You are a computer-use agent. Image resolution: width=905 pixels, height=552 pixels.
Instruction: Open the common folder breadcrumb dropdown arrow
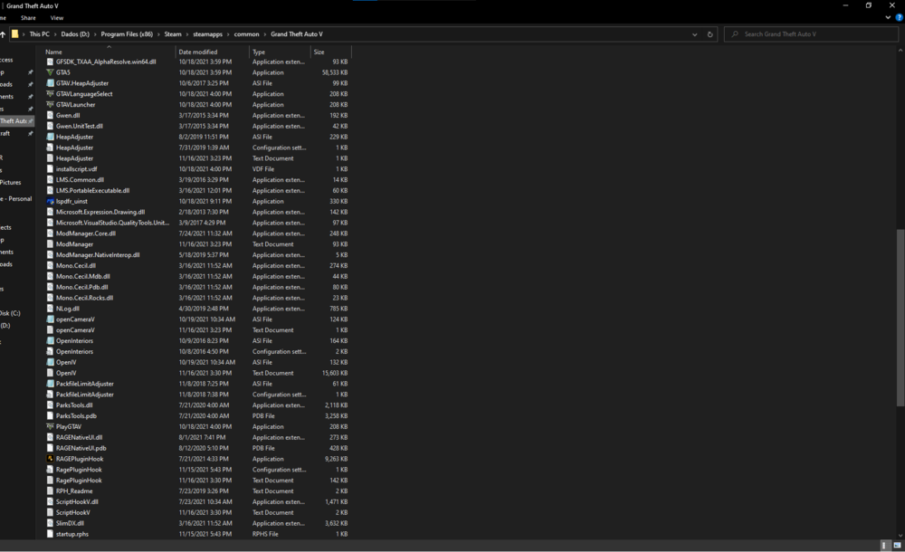pos(264,33)
